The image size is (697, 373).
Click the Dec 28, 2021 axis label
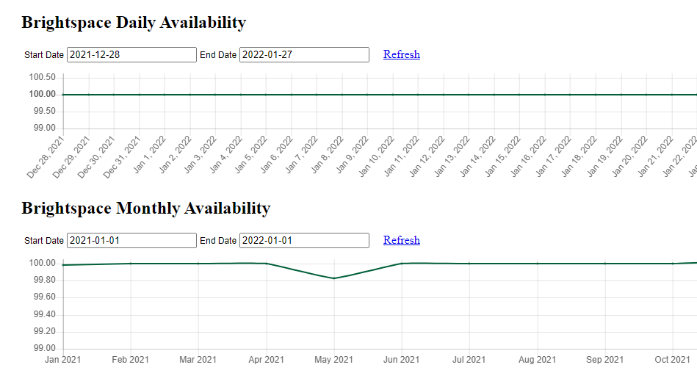pyautogui.click(x=46, y=157)
